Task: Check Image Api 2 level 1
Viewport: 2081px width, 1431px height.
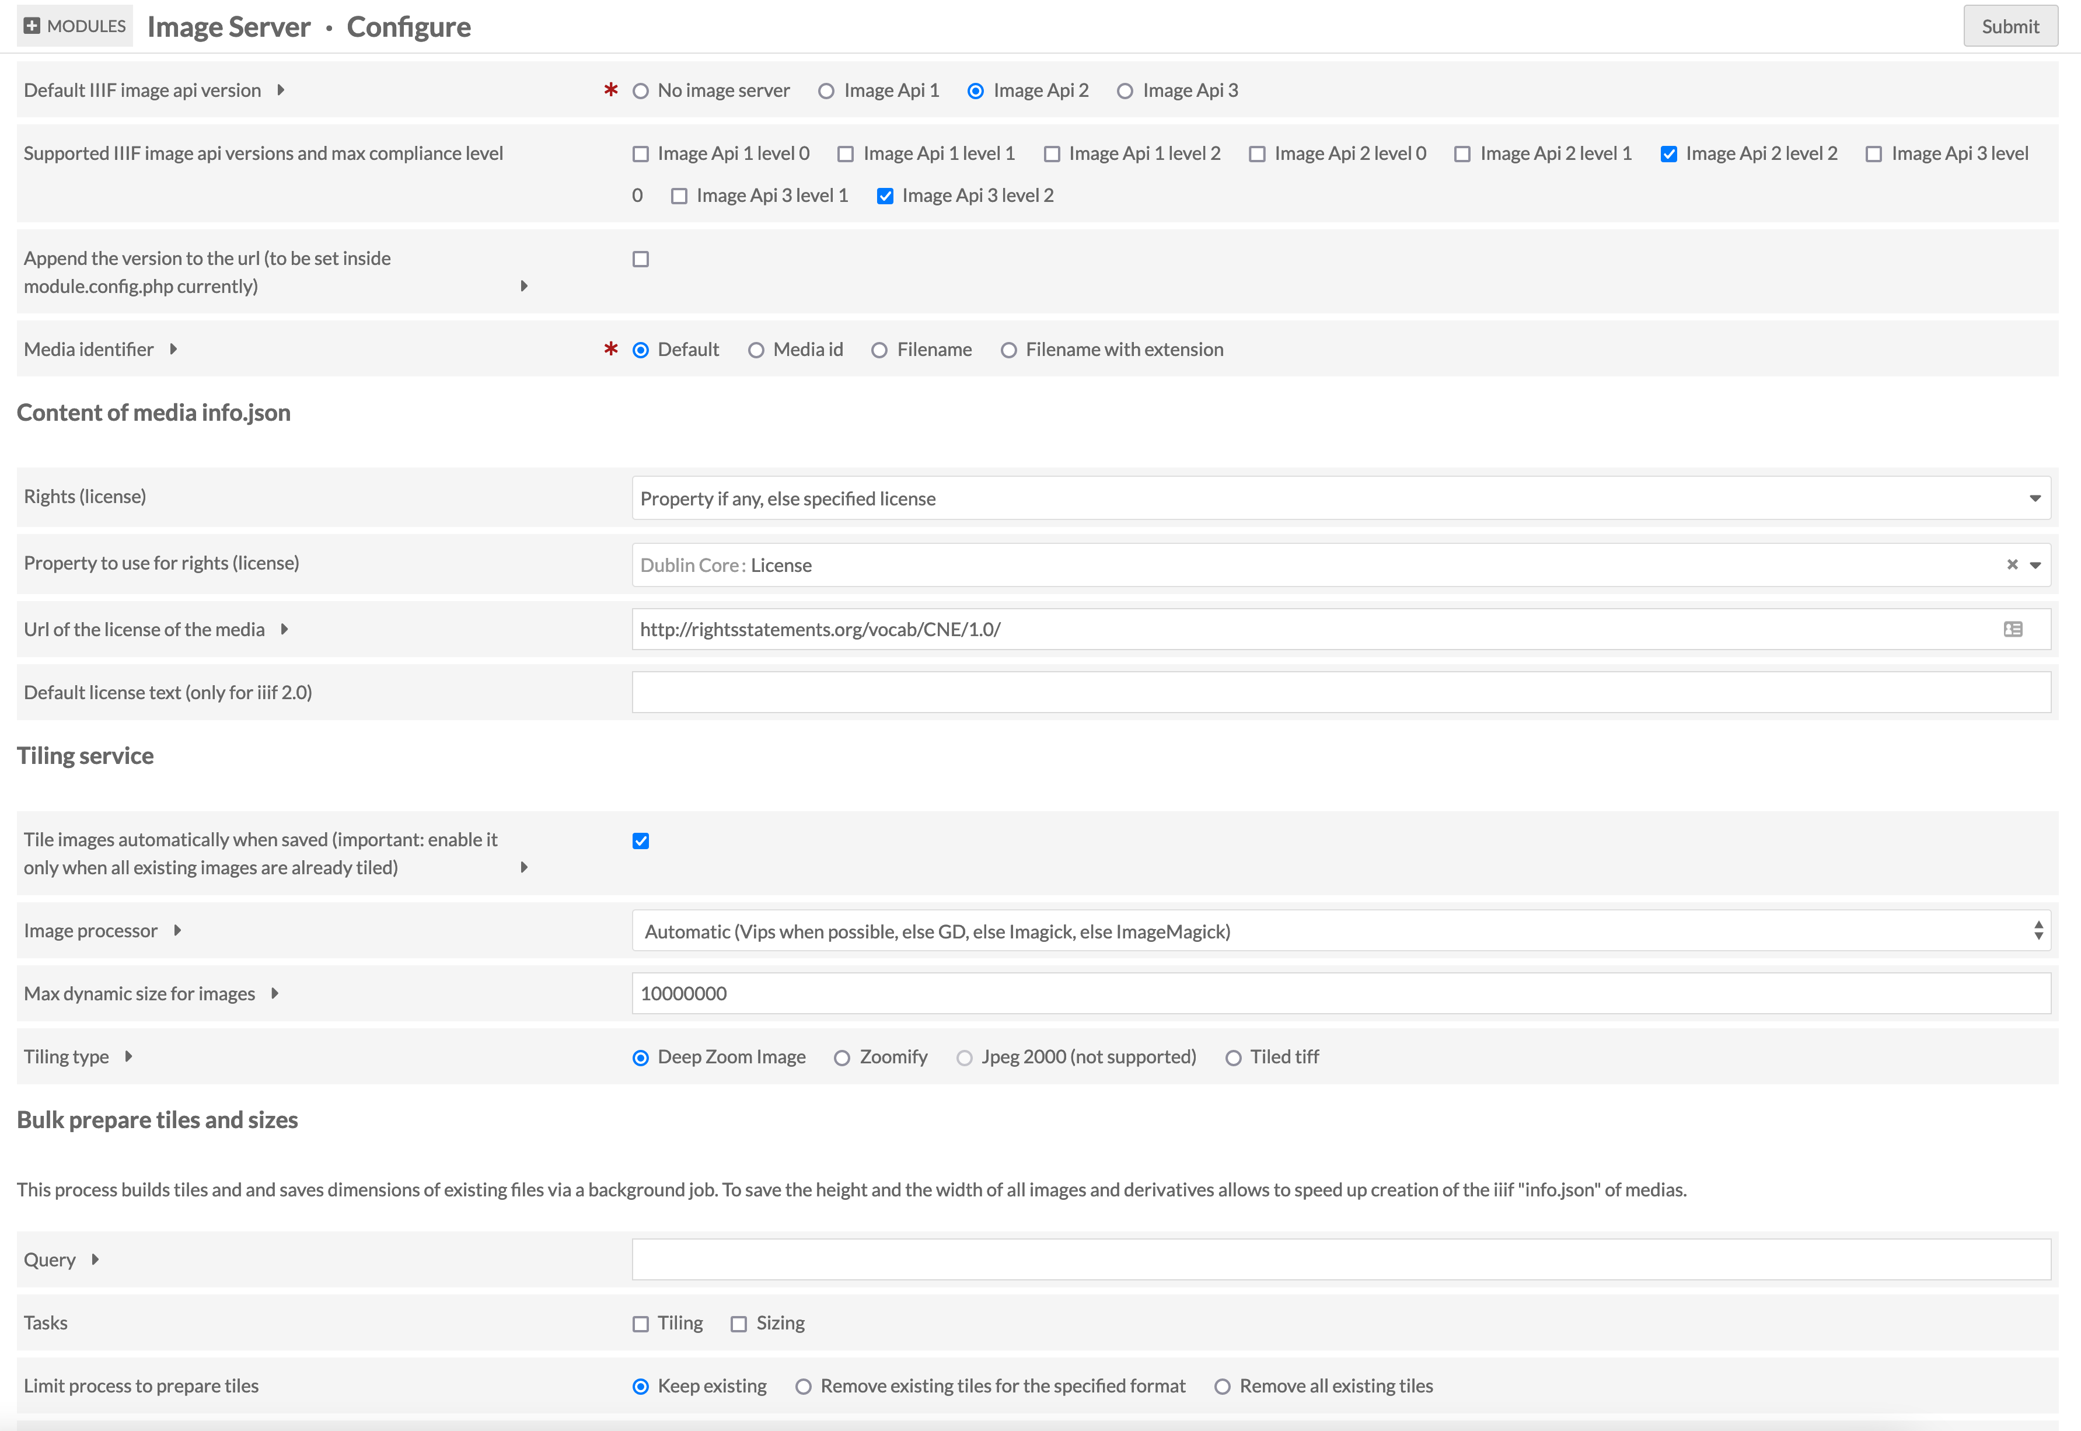Action: (1462, 154)
